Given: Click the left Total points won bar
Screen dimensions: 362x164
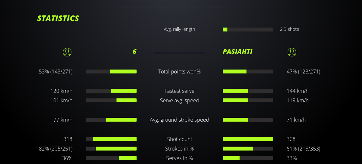Looking at the screenshot, I should pyautogui.click(x=111, y=72).
